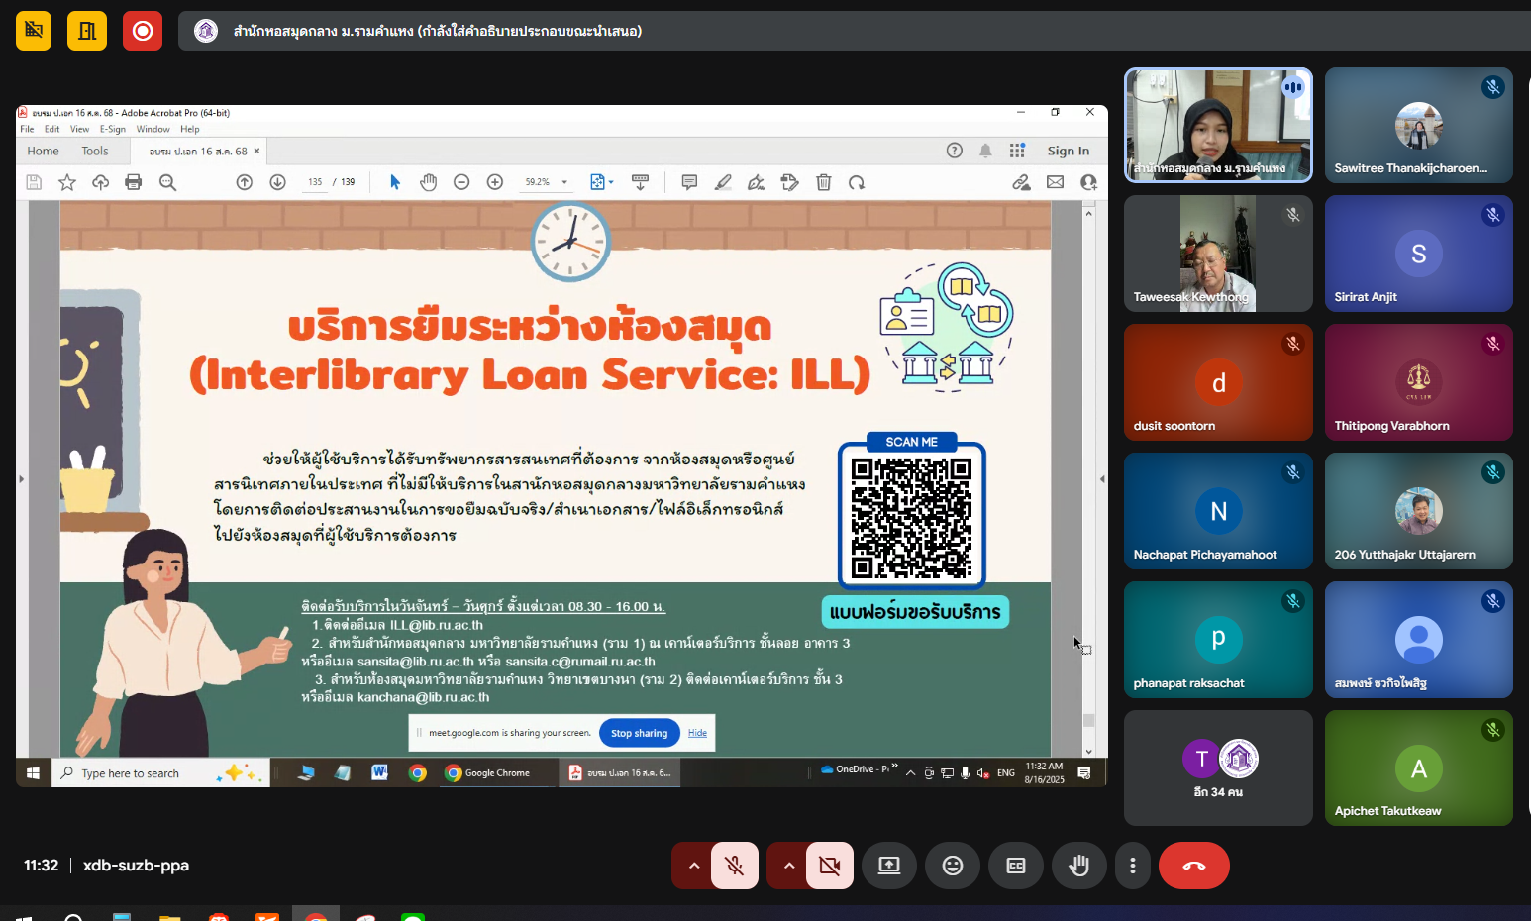This screenshot has width=1531, height=921.
Task: Open audio settings chevron beside microphone
Action: point(694,866)
